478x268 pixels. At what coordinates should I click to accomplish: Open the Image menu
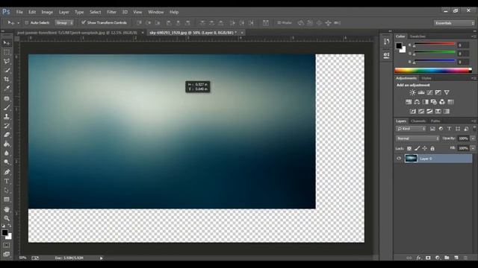pos(47,12)
